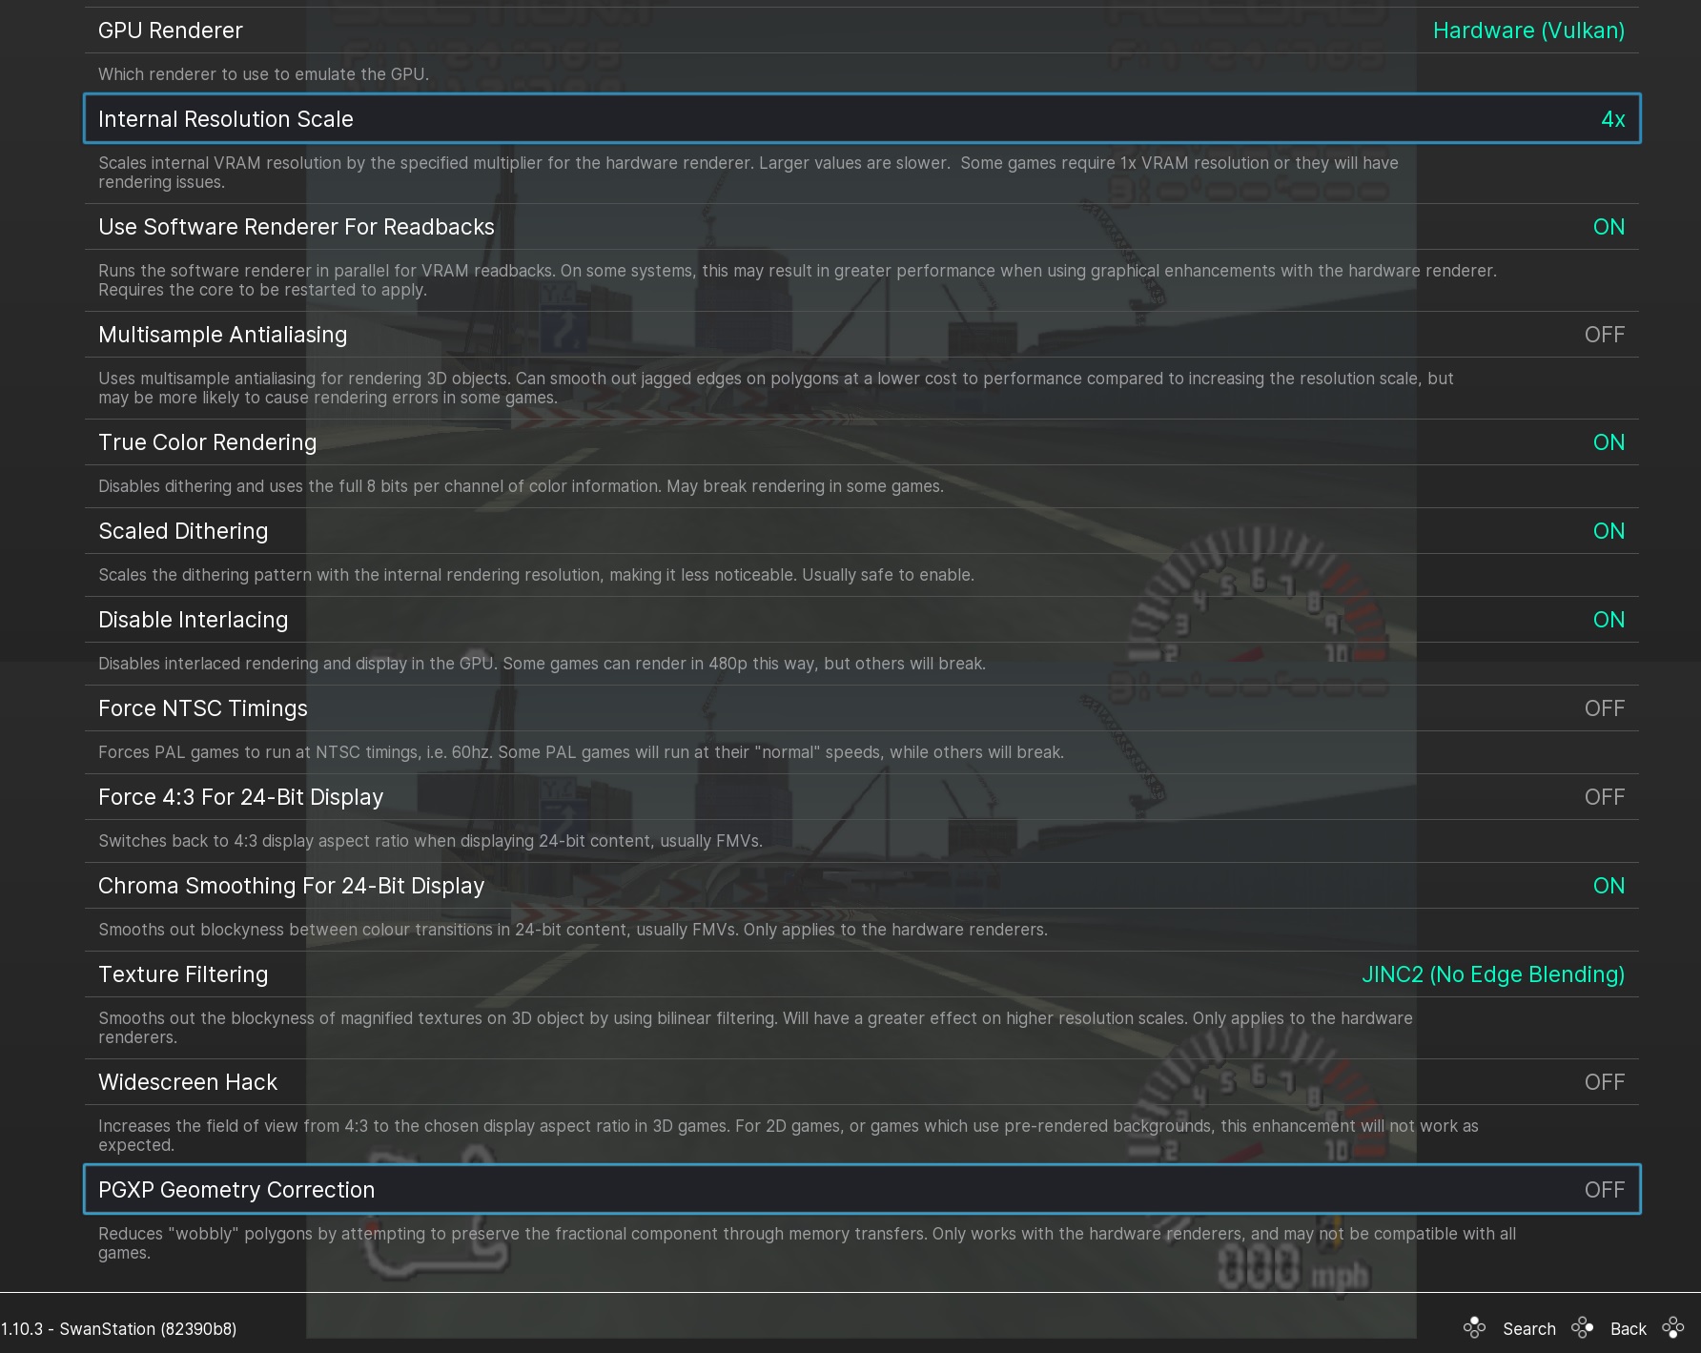Turn off True Color Rendering
Screen dimensions: 1701x1353
(x=862, y=442)
